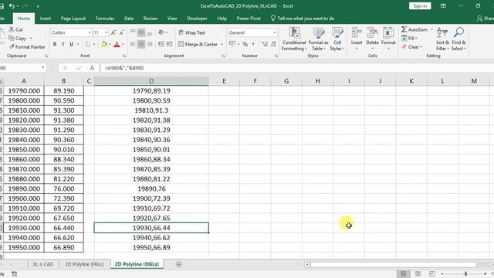Click the horizontal scrollbar left arrow
The image size is (494, 278).
click(x=307, y=264)
